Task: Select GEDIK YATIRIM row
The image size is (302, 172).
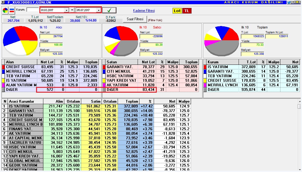Action: [96, 165]
